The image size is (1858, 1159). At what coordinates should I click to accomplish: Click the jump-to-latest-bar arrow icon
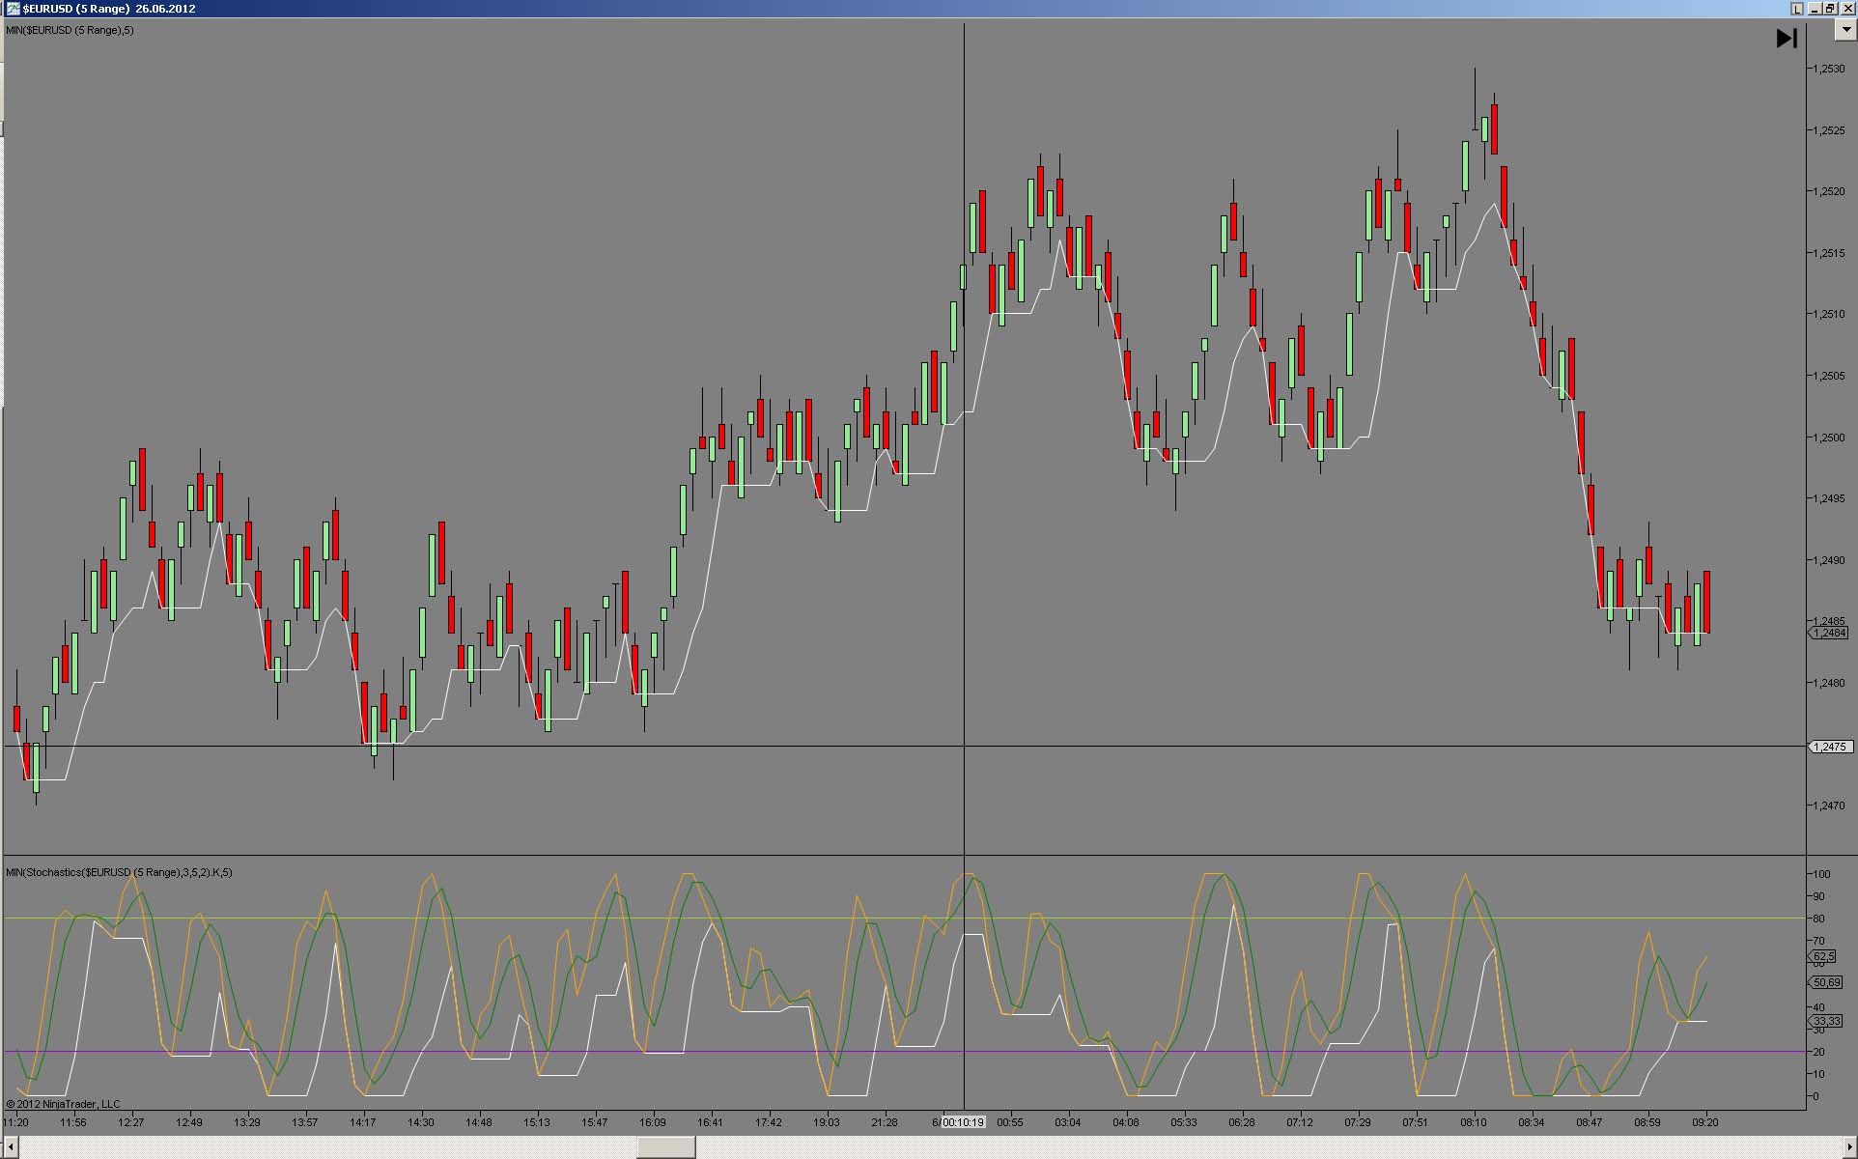point(1786,38)
